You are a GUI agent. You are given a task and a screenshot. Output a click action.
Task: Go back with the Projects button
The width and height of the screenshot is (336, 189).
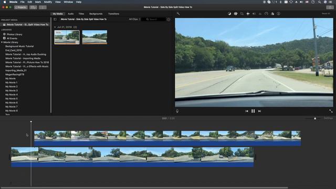21,7
